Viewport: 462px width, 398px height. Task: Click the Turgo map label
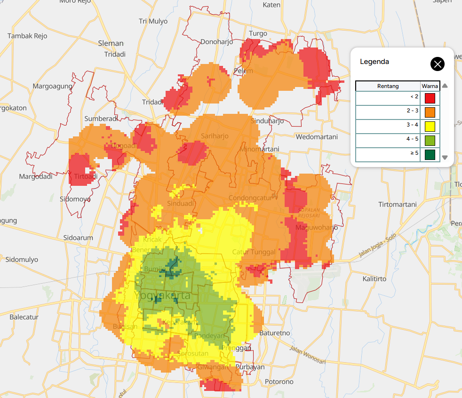point(258,33)
